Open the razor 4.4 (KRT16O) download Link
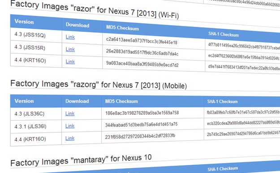Screen dimensions: 280x173 point(70,62)
